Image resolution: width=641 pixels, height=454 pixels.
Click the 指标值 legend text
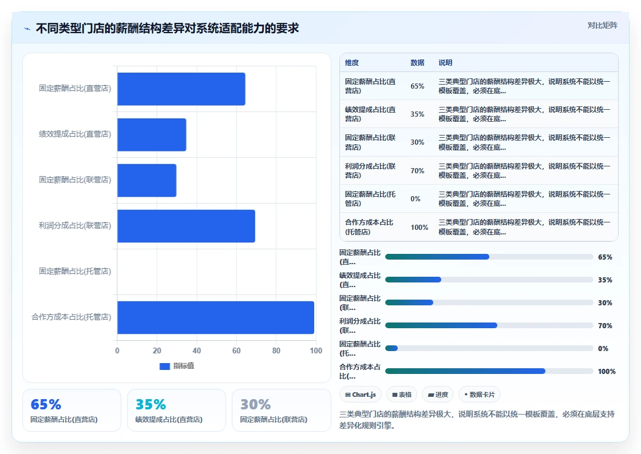click(184, 366)
